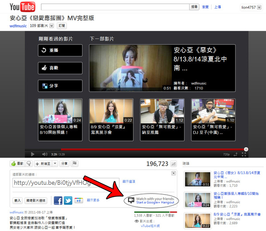Click the 轉寄影片連結 email link button
Screen dimensions: 266x231
[x=36, y=201]
